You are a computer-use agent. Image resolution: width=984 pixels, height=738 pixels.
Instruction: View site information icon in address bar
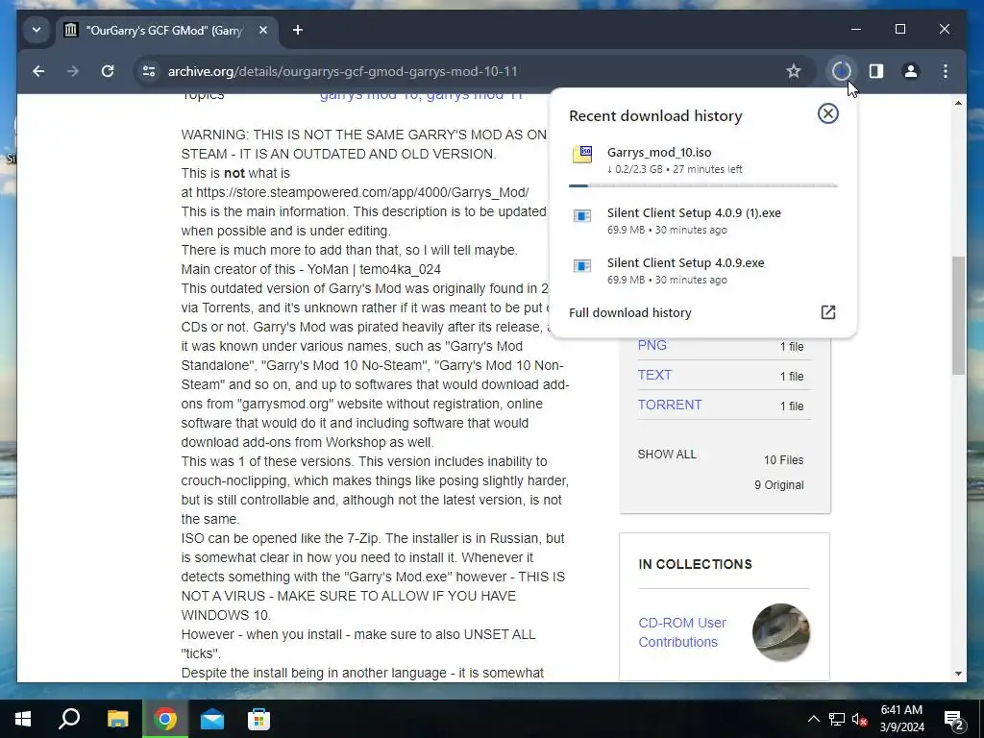pyautogui.click(x=149, y=71)
